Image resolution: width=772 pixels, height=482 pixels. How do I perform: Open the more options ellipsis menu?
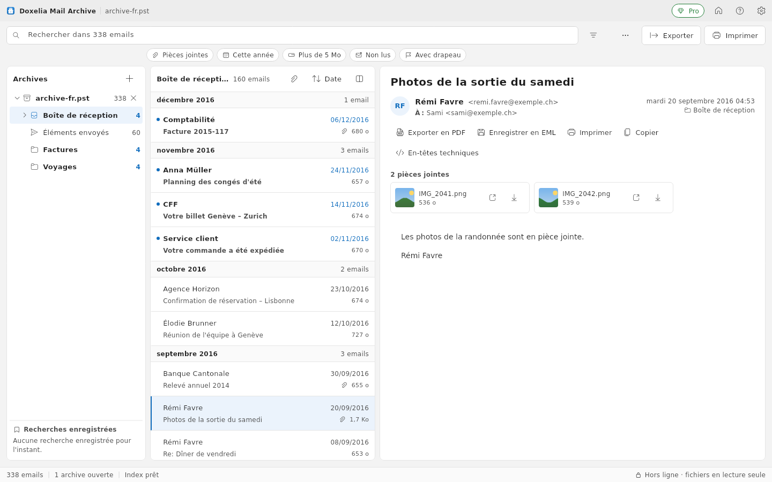coord(625,35)
